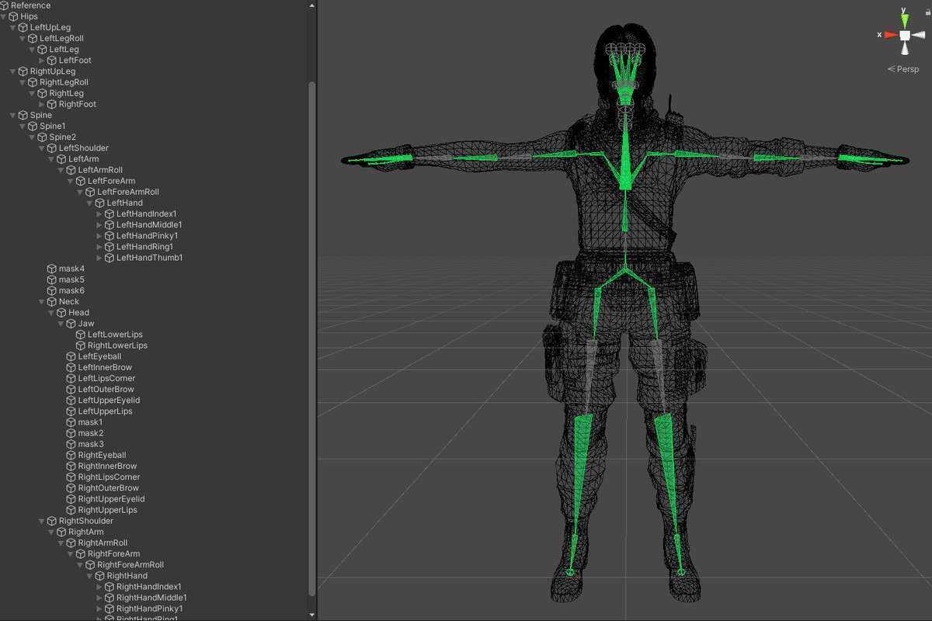Click the cube icon next to Hips

[x=14, y=16]
